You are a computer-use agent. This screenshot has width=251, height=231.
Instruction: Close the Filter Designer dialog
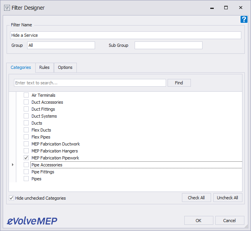241,8
